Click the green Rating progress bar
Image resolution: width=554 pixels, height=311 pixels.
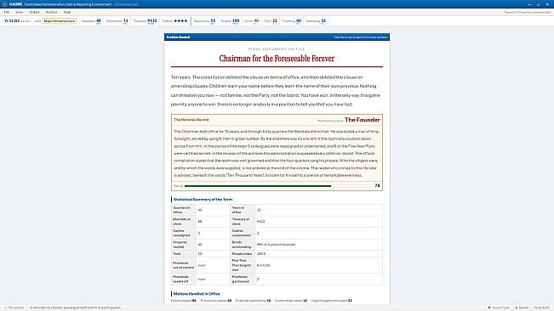click(258, 185)
